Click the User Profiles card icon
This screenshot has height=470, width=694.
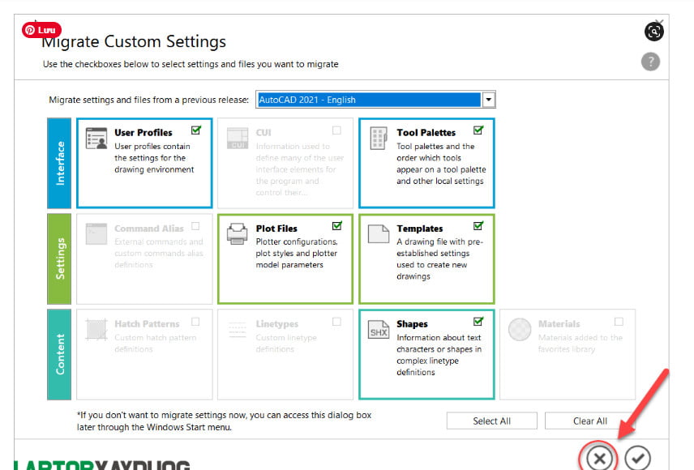96,138
